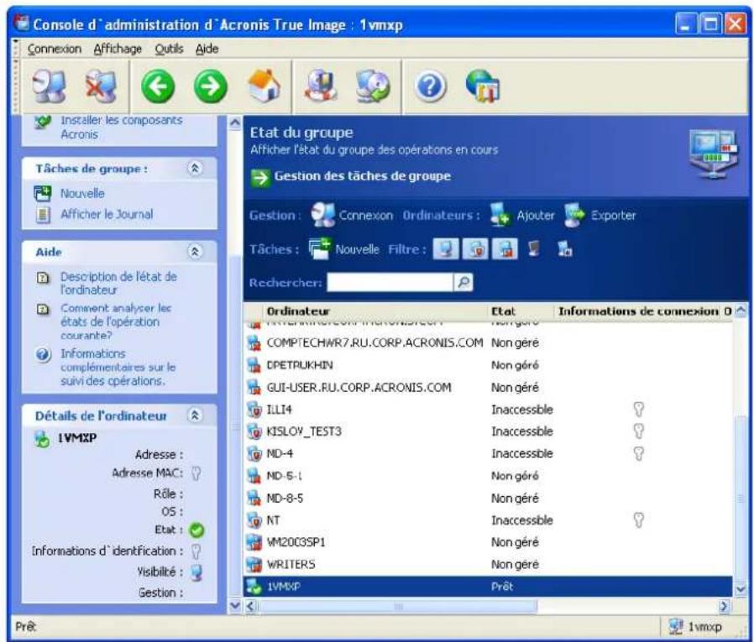Viewport: 754px width, 642px height.
Task: Open the Connexion menu
Action: (55, 49)
